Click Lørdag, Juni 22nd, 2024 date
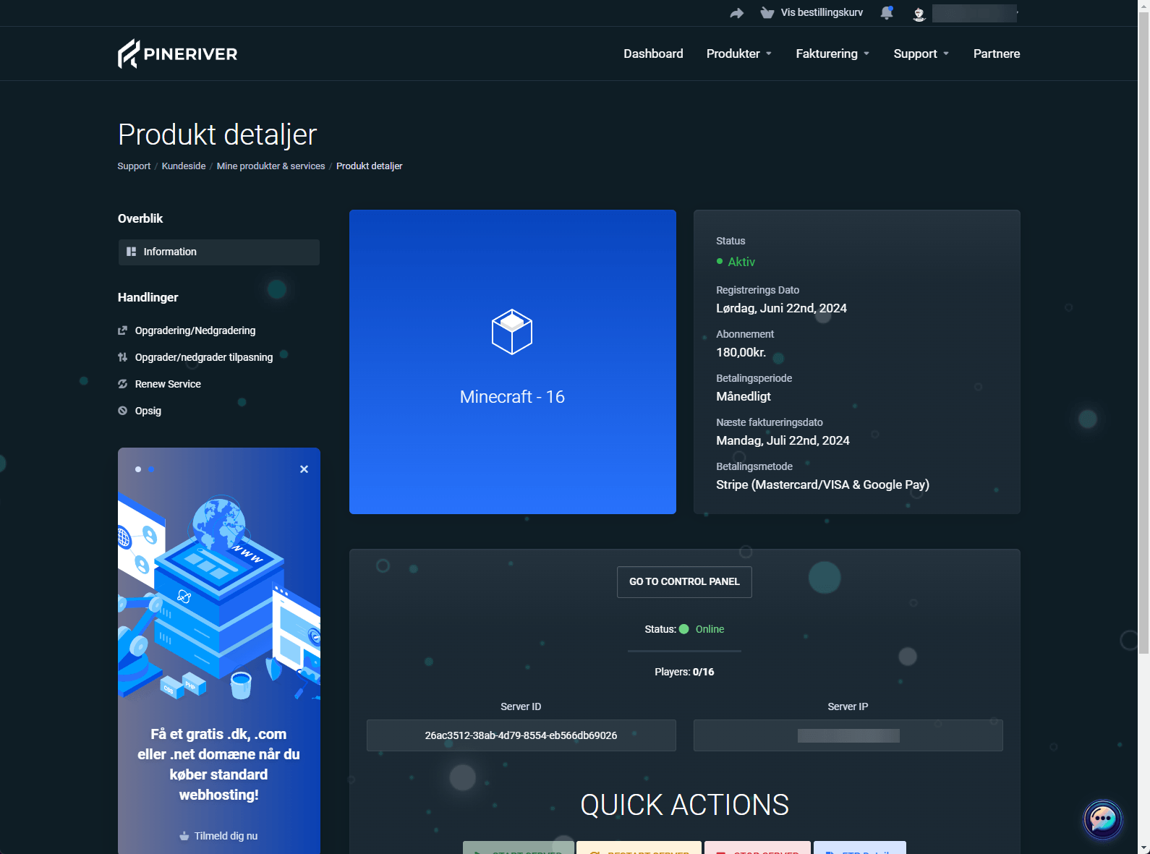Image resolution: width=1150 pixels, height=854 pixels. point(781,308)
